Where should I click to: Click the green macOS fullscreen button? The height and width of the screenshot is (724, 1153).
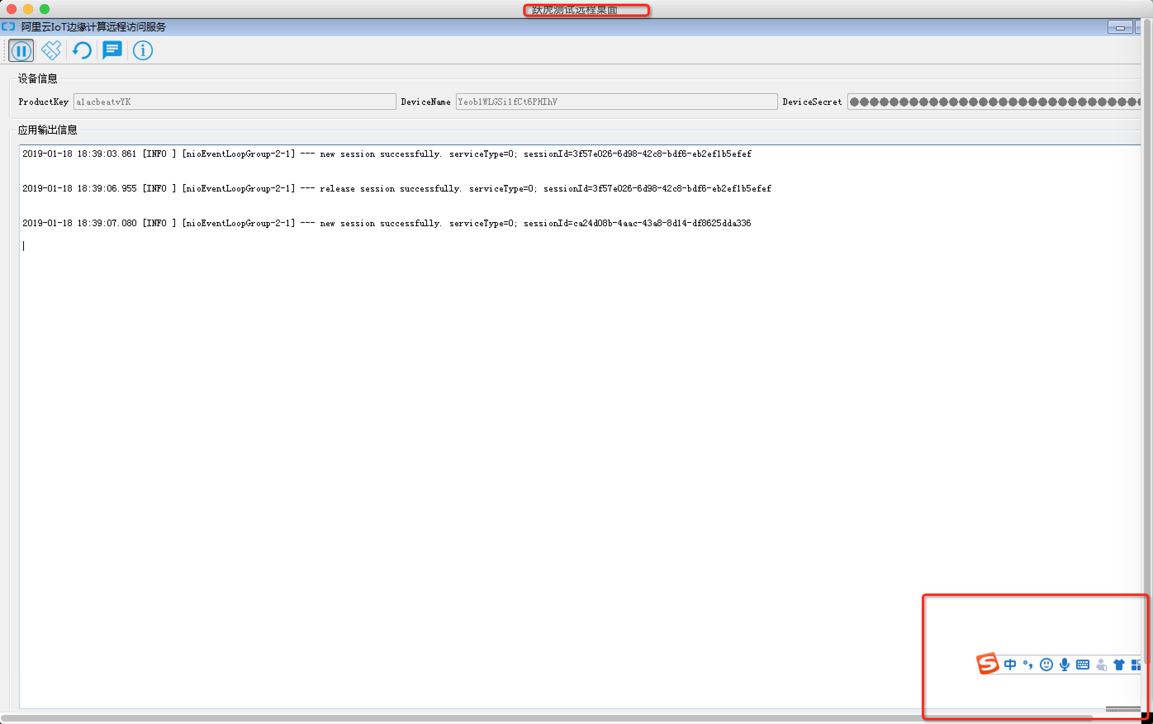(45, 9)
